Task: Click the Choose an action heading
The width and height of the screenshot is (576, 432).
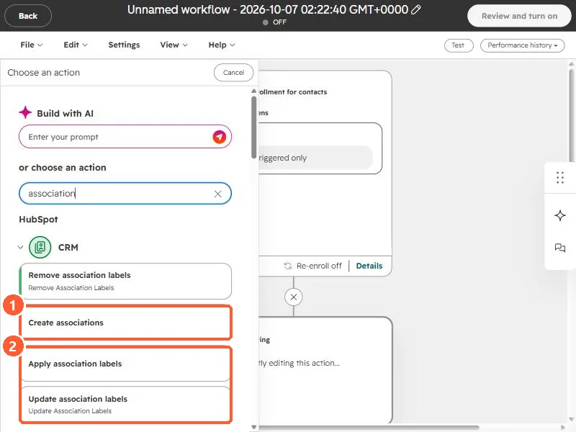Action: coord(44,73)
